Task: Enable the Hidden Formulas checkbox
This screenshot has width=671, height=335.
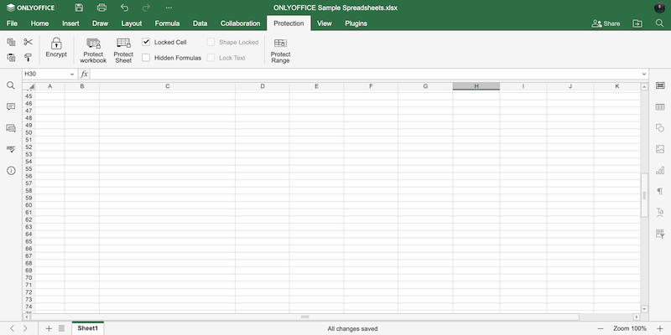Action: [147, 58]
